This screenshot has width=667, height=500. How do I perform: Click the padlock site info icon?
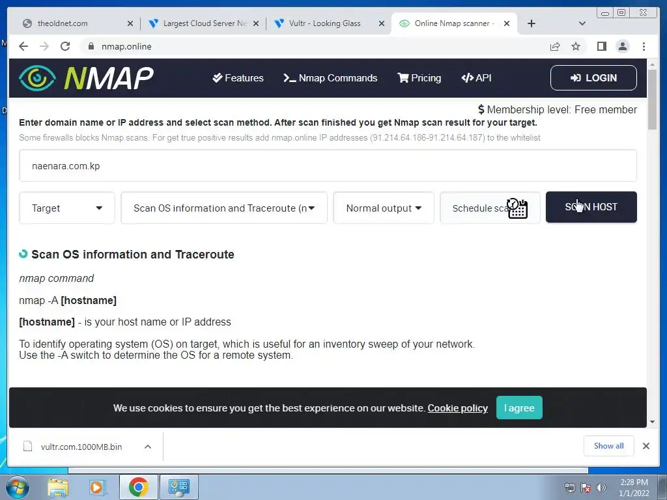pos(91,46)
